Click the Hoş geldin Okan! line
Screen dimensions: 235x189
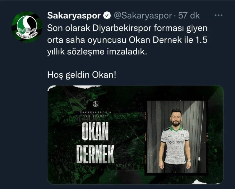(82, 75)
